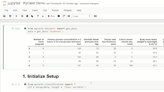Click the Run button in the toolbar
Image resolution: width=164 pixels, height=92 pixels.
click(51, 16)
